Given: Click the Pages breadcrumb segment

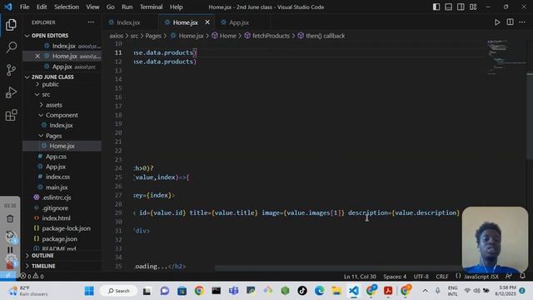Looking at the screenshot, I should [x=153, y=36].
